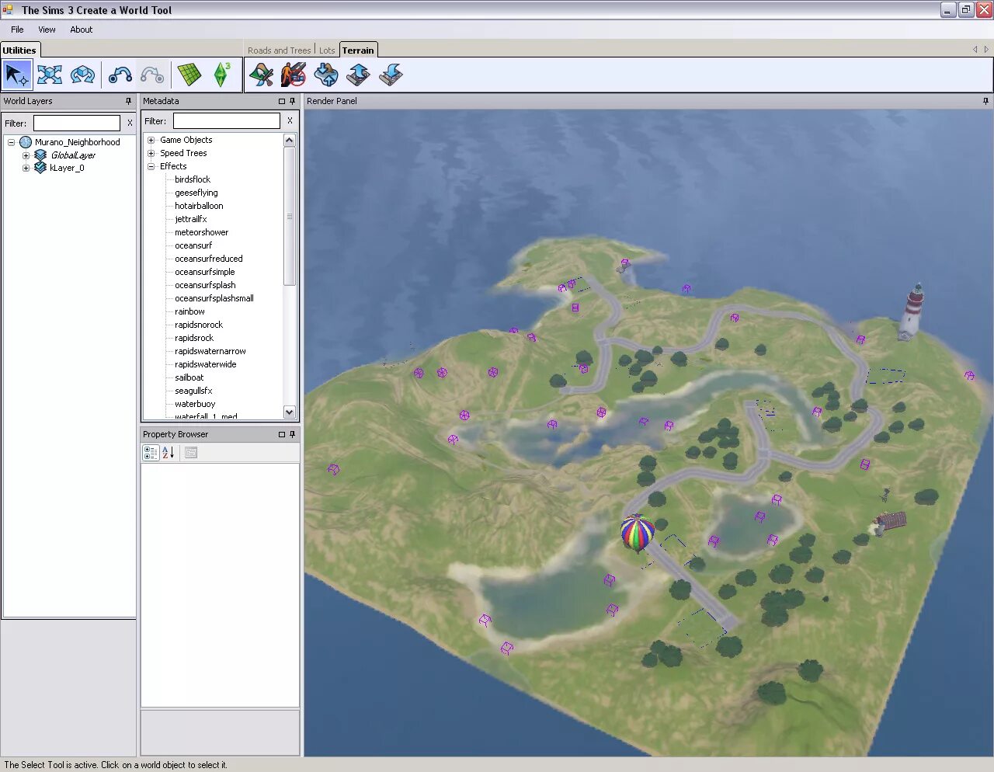The height and width of the screenshot is (772, 994).
Task: Select the seagullsfx effect
Action: click(194, 391)
